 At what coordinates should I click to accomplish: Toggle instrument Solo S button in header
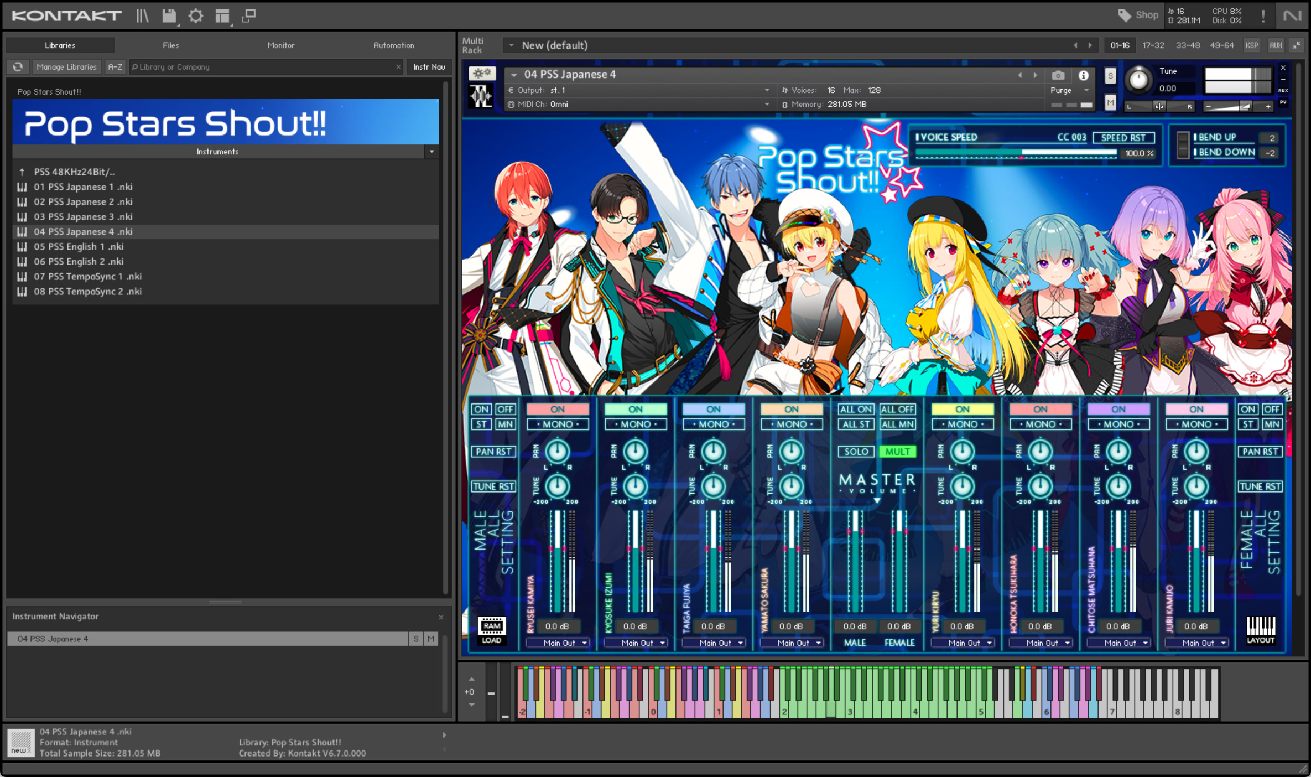(1110, 76)
